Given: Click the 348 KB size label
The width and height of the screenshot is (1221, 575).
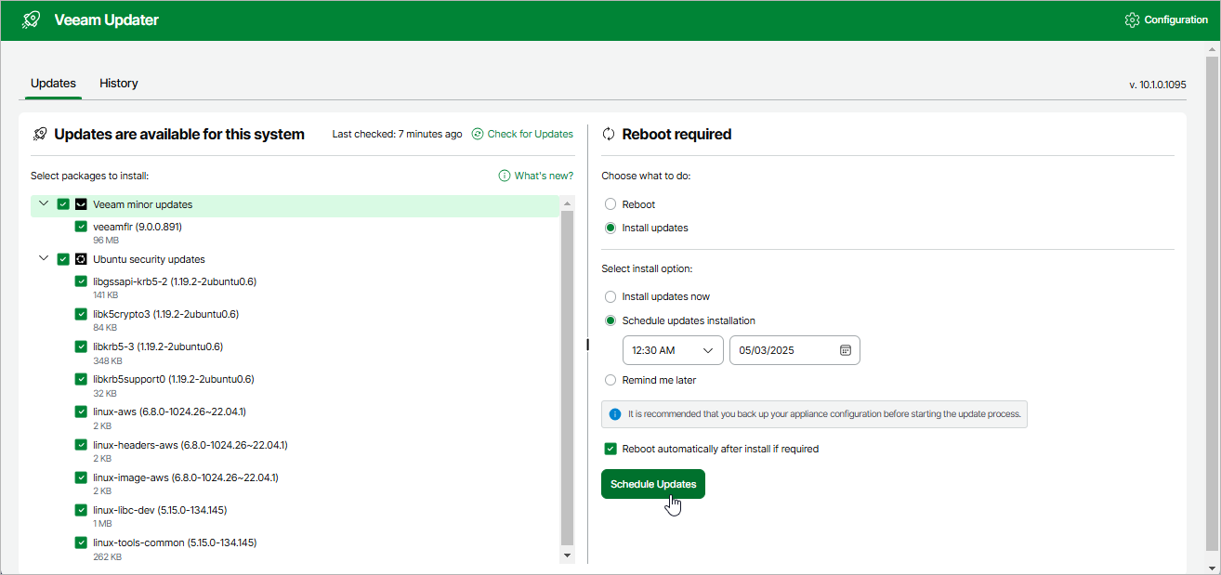Looking at the screenshot, I should tap(108, 360).
